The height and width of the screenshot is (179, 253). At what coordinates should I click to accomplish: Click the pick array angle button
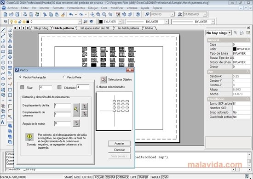click(x=76, y=123)
